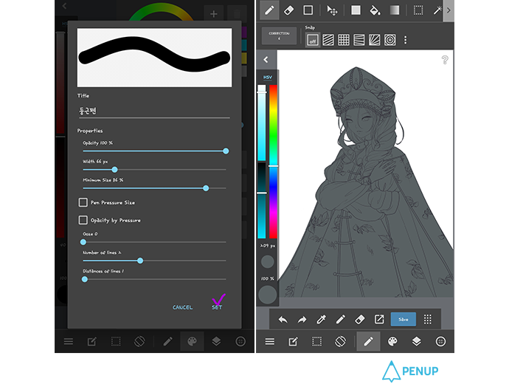Screen dimensions: 509x390
Task: Select the Move tool
Action: click(x=332, y=10)
